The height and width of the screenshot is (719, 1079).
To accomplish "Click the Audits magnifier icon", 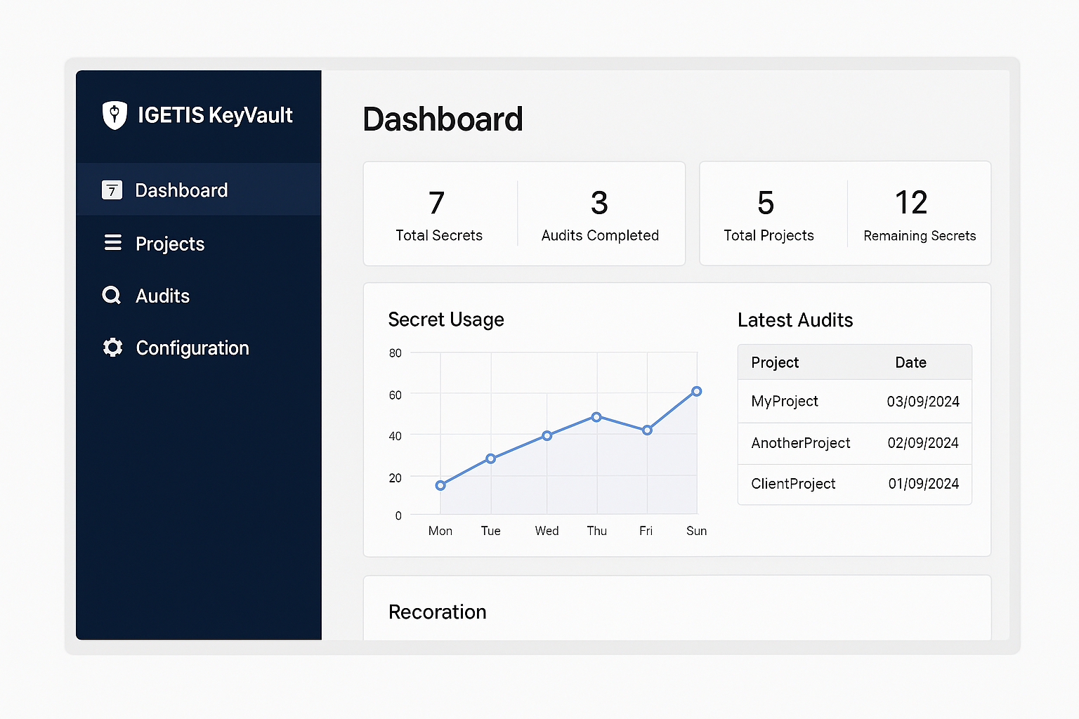I will point(112,296).
